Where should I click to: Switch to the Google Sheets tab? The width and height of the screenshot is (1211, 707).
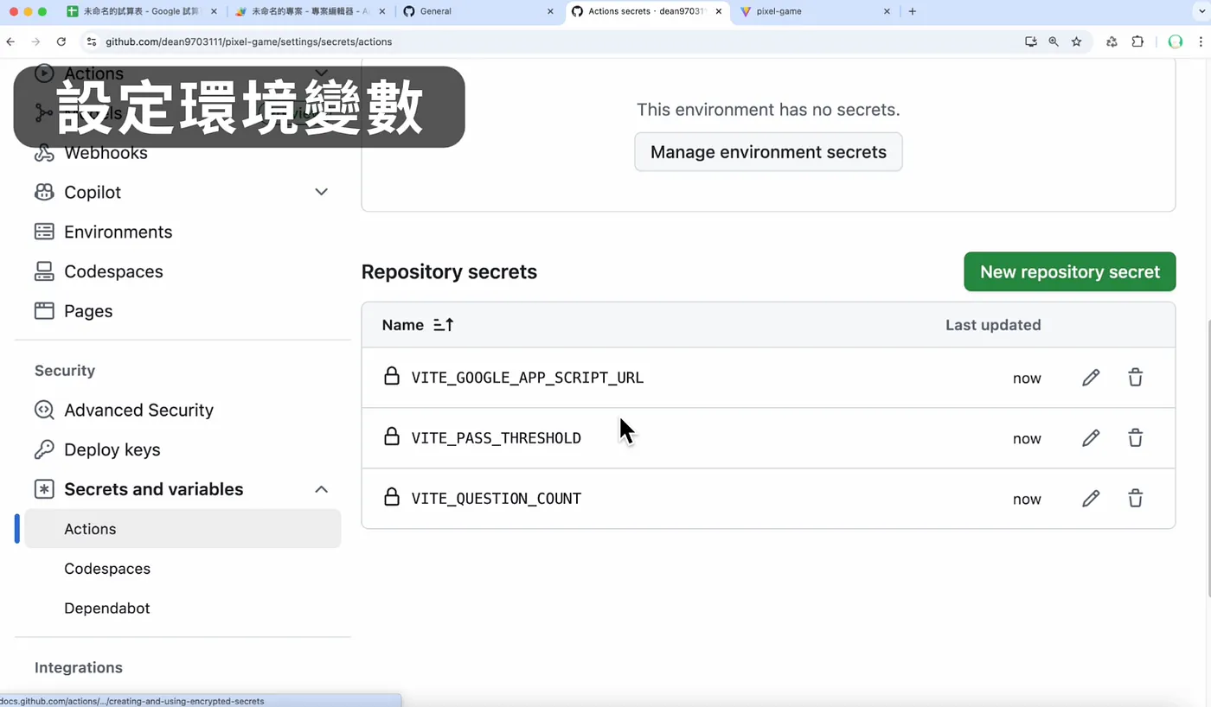(141, 11)
